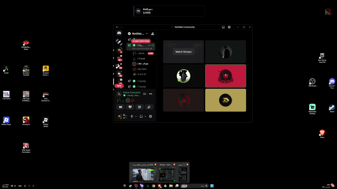Select the hat silhouette participant tile
This screenshot has width=337, height=189.
tap(226, 52)
